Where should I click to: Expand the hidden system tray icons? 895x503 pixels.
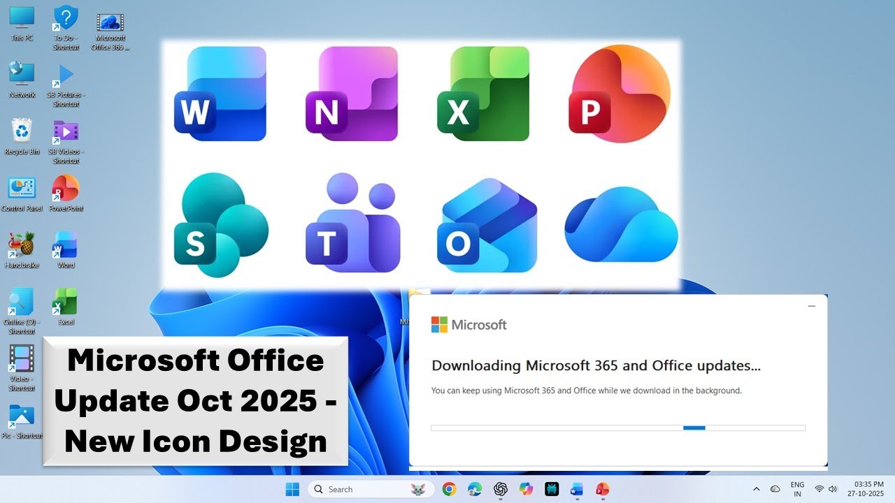(756, 489)
